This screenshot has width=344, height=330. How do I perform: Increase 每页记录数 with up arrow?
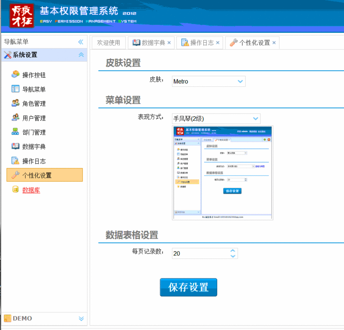click(x=233, y=250)
